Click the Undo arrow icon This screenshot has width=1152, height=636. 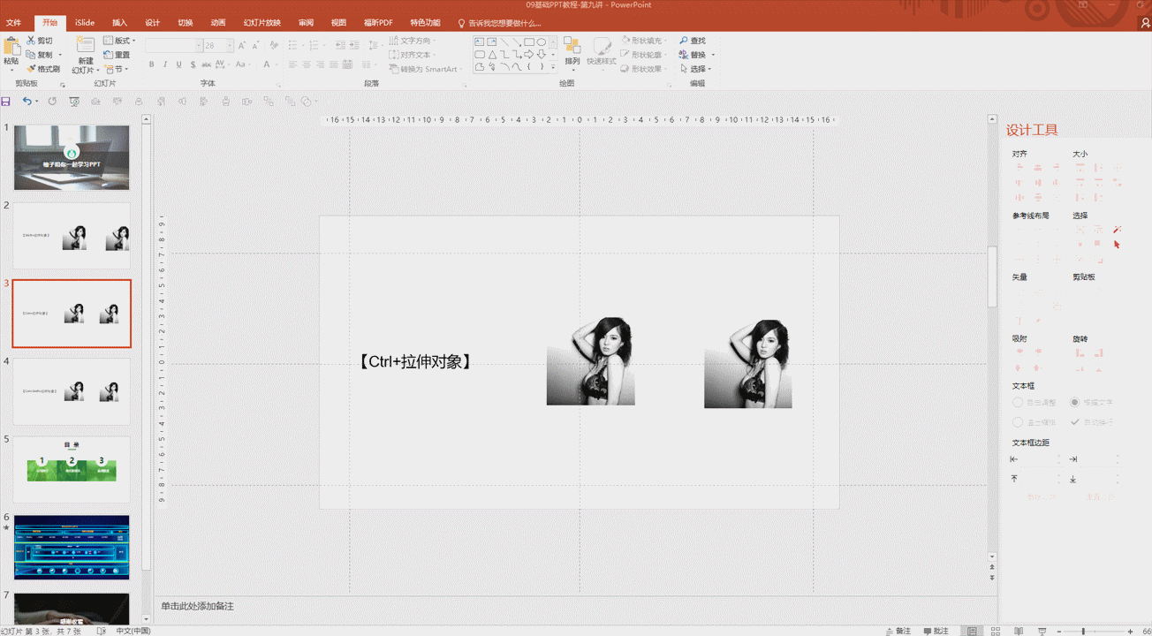(x=27, y=102)
